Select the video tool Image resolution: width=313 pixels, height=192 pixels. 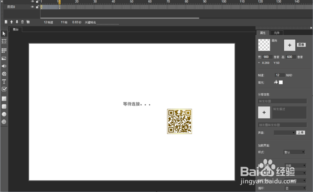point(4,74)
